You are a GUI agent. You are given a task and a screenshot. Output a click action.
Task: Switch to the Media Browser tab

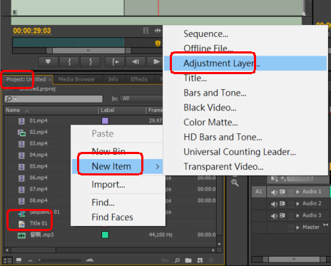(77, 79)
